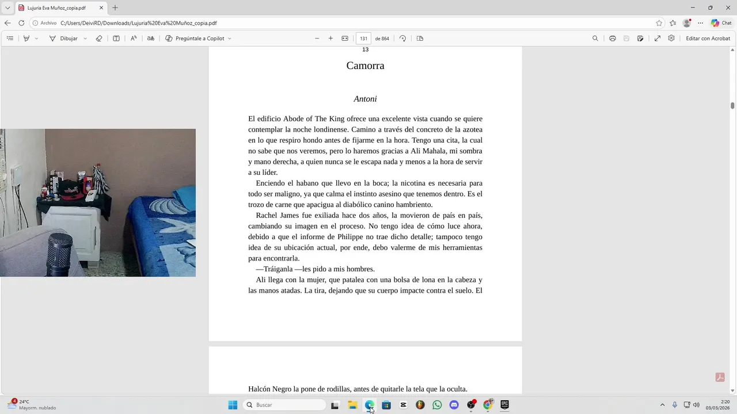
Task: Open the PDF search tool
Action: coord(595,39)
